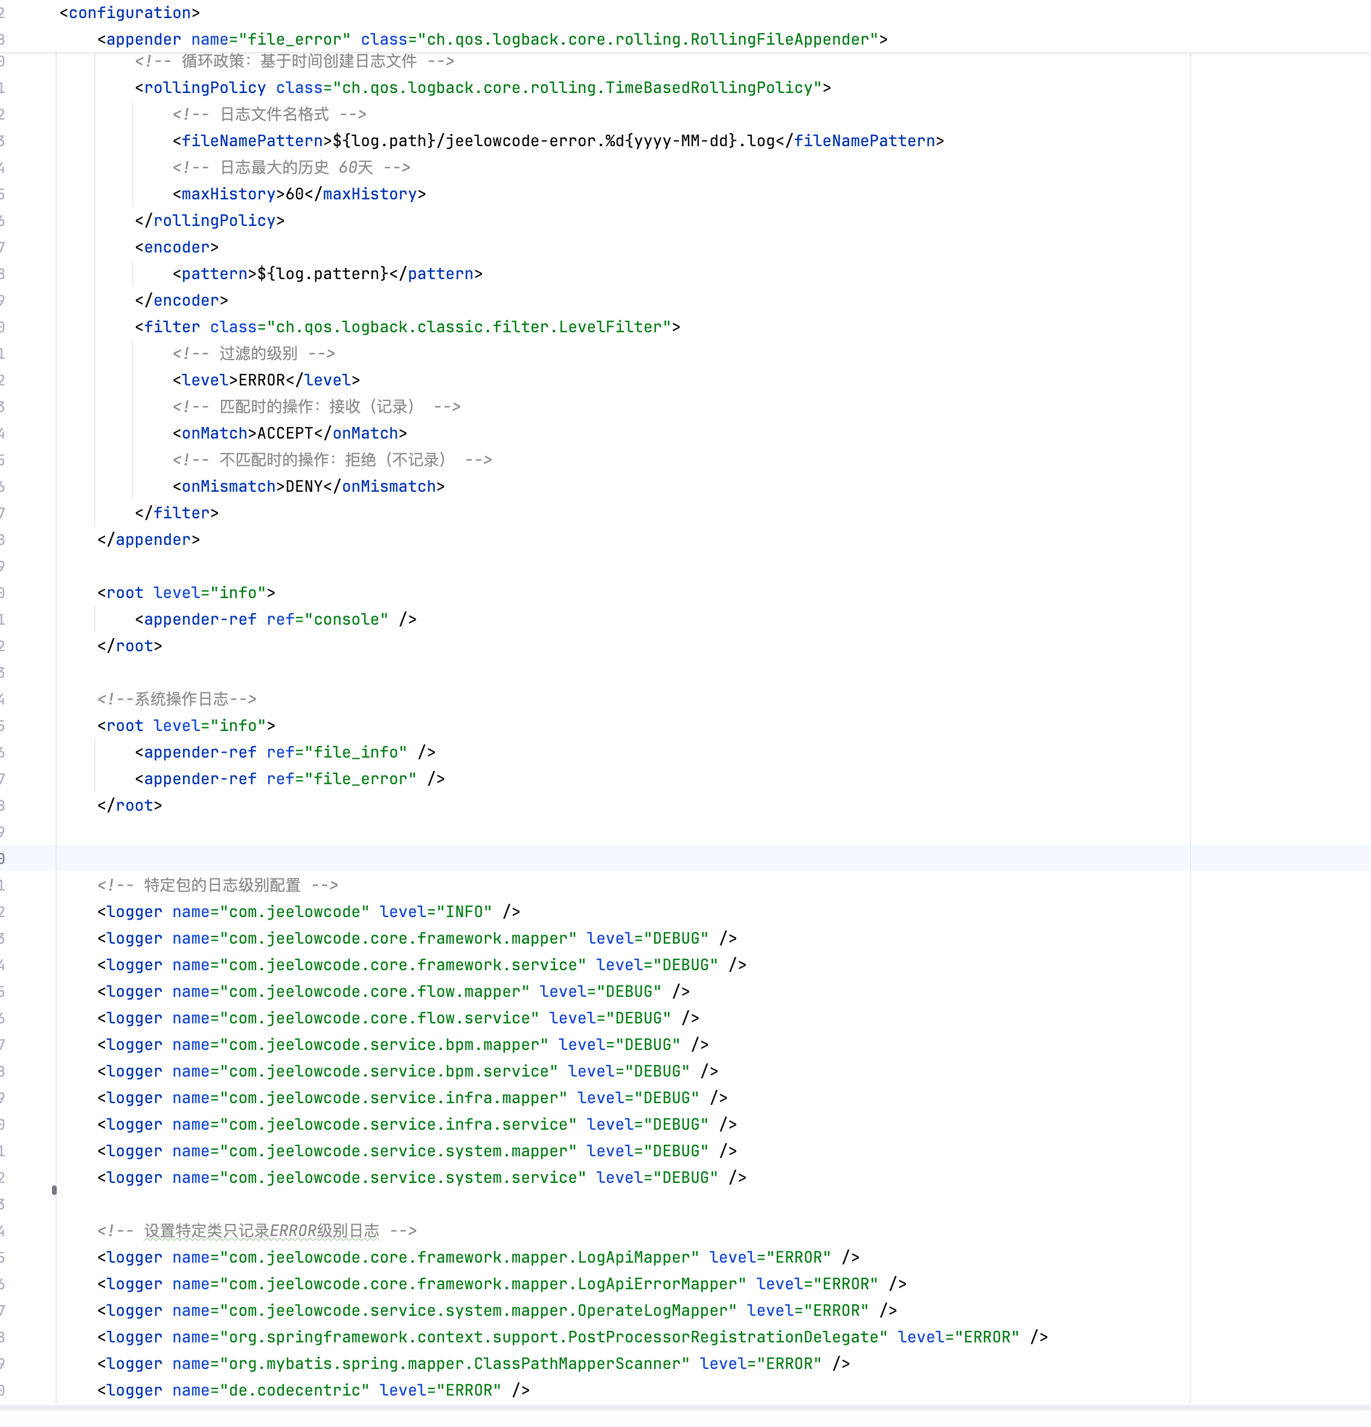Screen dimensions: 1371x1427
Task: Click the ERROR text inside level tag
Action: 262,380
